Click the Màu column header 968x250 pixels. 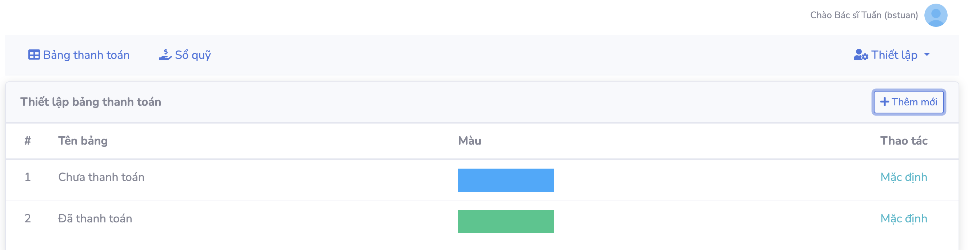(x=469, y=141)
